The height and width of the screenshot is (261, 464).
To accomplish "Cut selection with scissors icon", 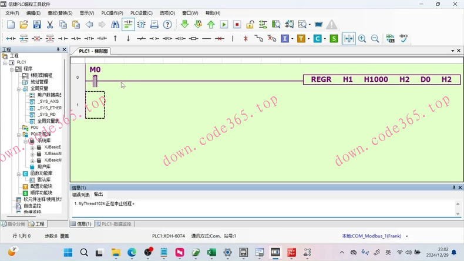I will 50,24.
